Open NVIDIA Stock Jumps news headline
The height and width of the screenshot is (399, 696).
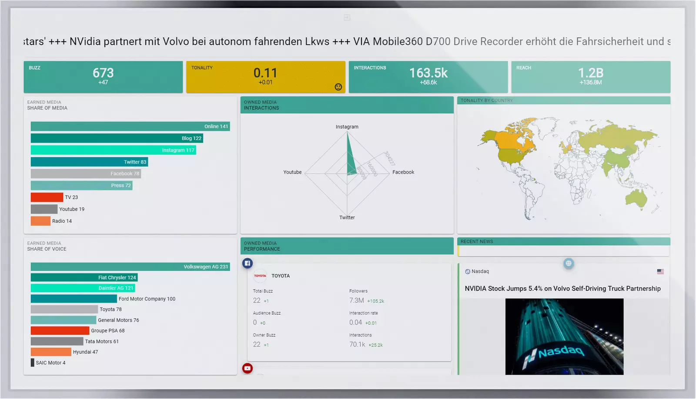tap(562, 288)
